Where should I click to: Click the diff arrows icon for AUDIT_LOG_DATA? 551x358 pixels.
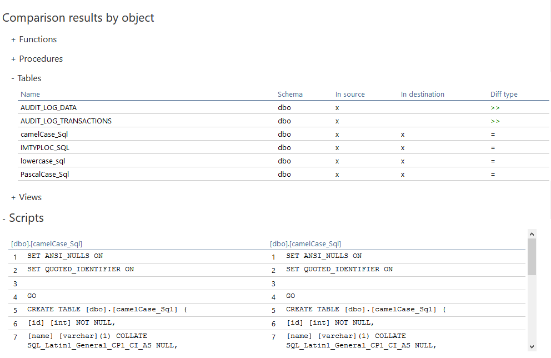click(x=495, y=108)
